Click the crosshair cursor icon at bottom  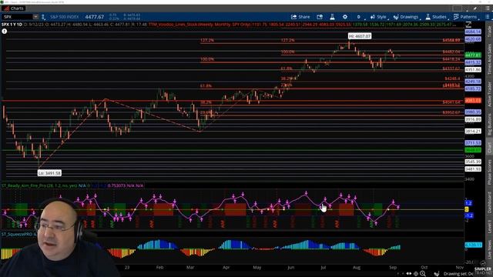[416, 274]
